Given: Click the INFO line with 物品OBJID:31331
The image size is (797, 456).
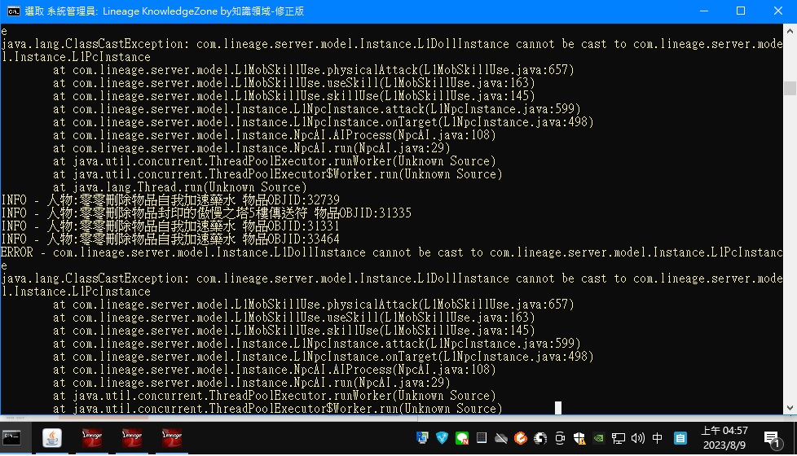Looking at the screenshot, I should pyautogui.click(x=170, y=226).
